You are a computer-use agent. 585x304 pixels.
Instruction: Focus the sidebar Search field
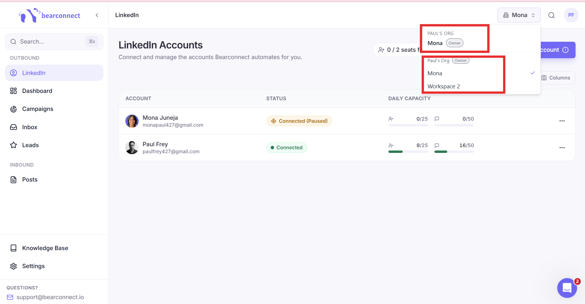pyautogui.click(x=54, y=42)
